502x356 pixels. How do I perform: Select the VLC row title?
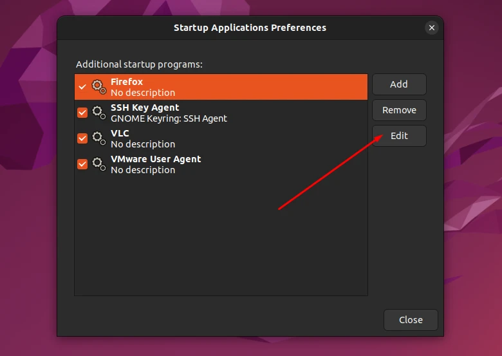click(x=120, y=133)
